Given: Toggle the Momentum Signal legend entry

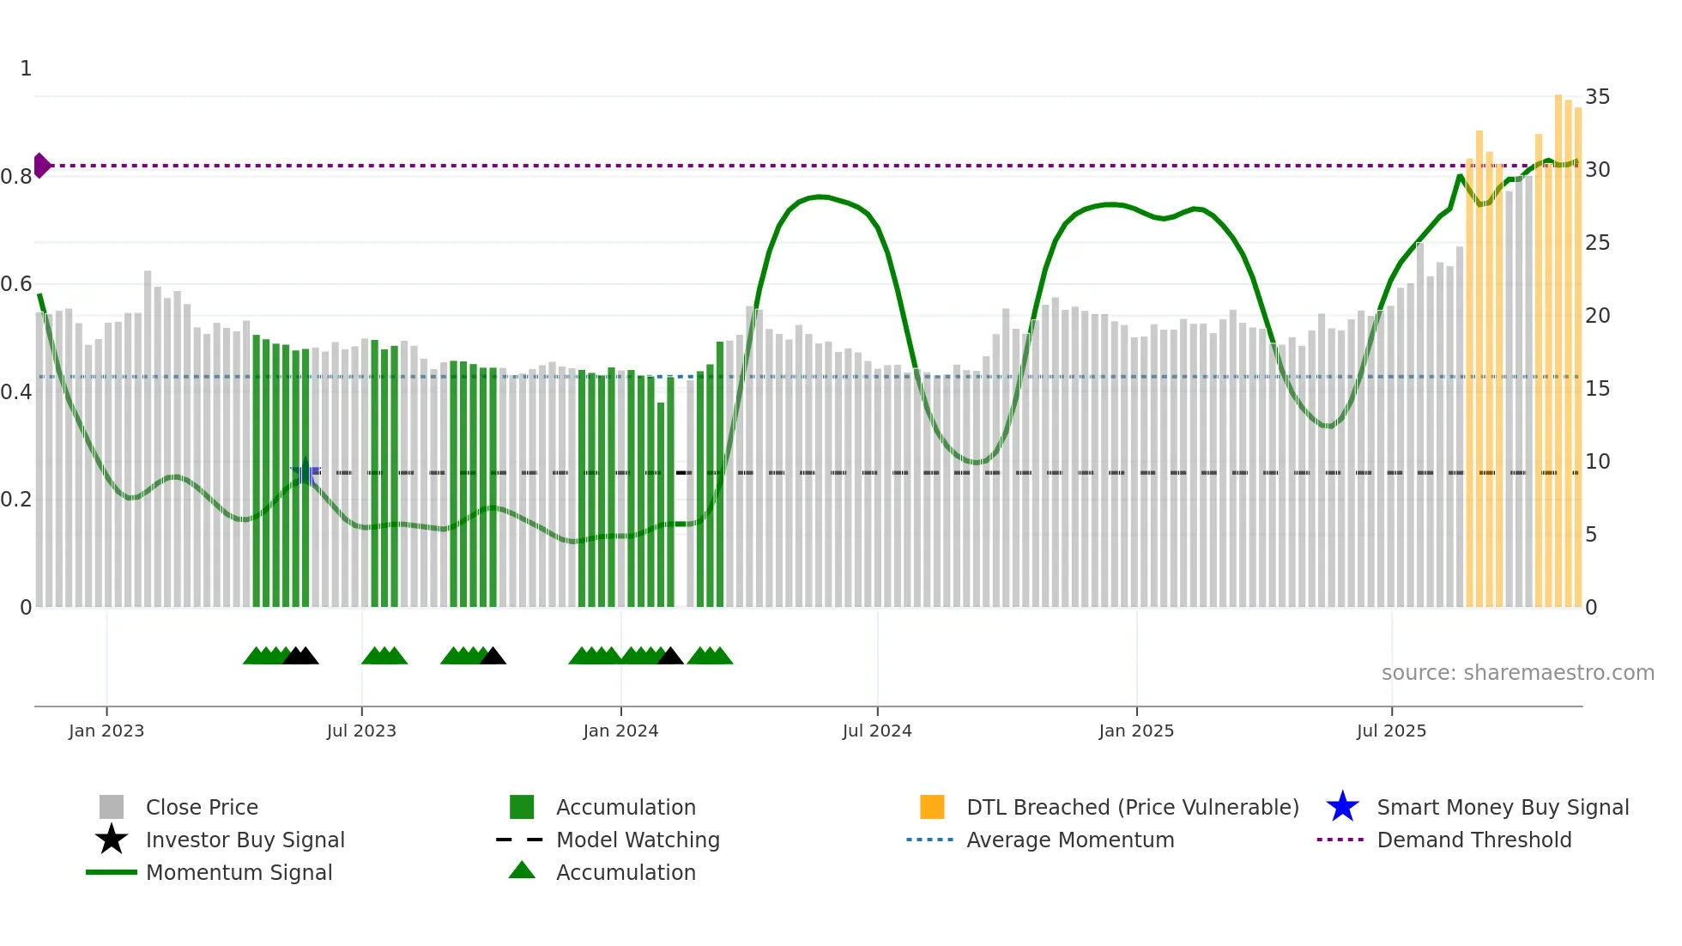Looking at the screenshot, I should pos(239,872).
